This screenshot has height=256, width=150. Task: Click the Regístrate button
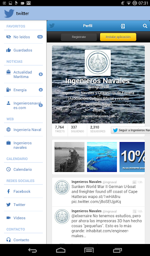pyautogui.click(x=79, y=37)
